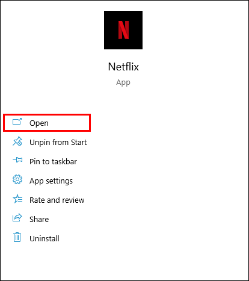Viewport: 249px width, 281px height.
Task: Click the Uninstall trash can icon
Action: click(17, 237)
